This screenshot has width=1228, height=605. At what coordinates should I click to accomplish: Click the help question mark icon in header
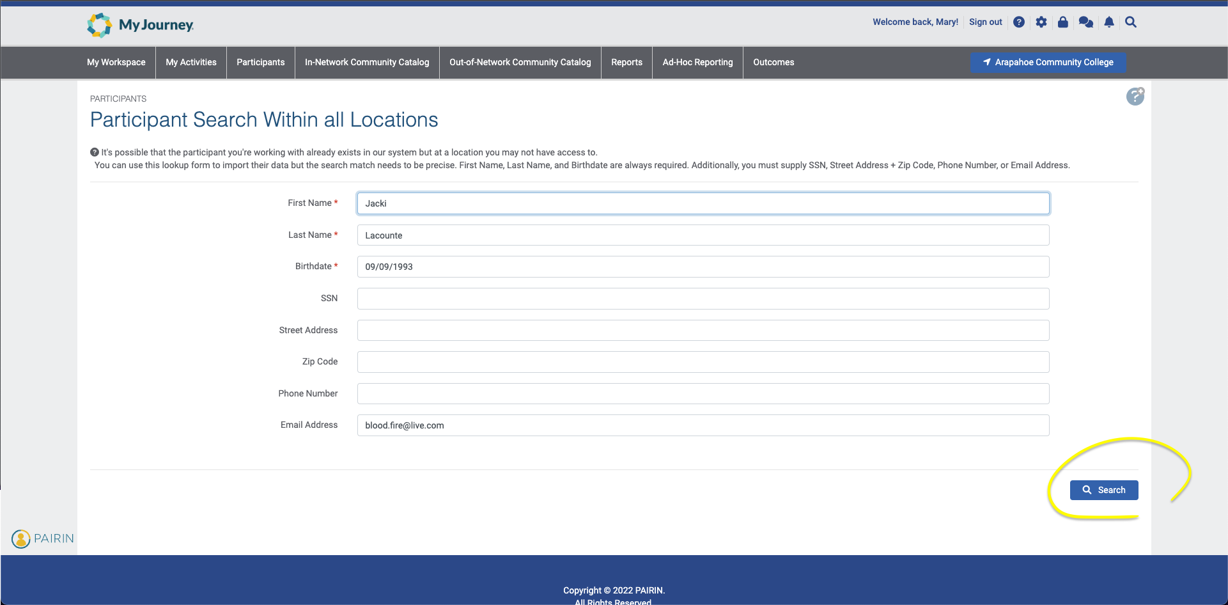pyautogui.click(x=1019, y=22)
